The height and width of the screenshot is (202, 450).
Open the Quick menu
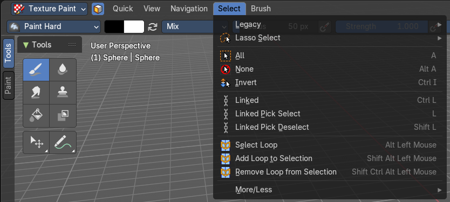(x=123, y=9)
